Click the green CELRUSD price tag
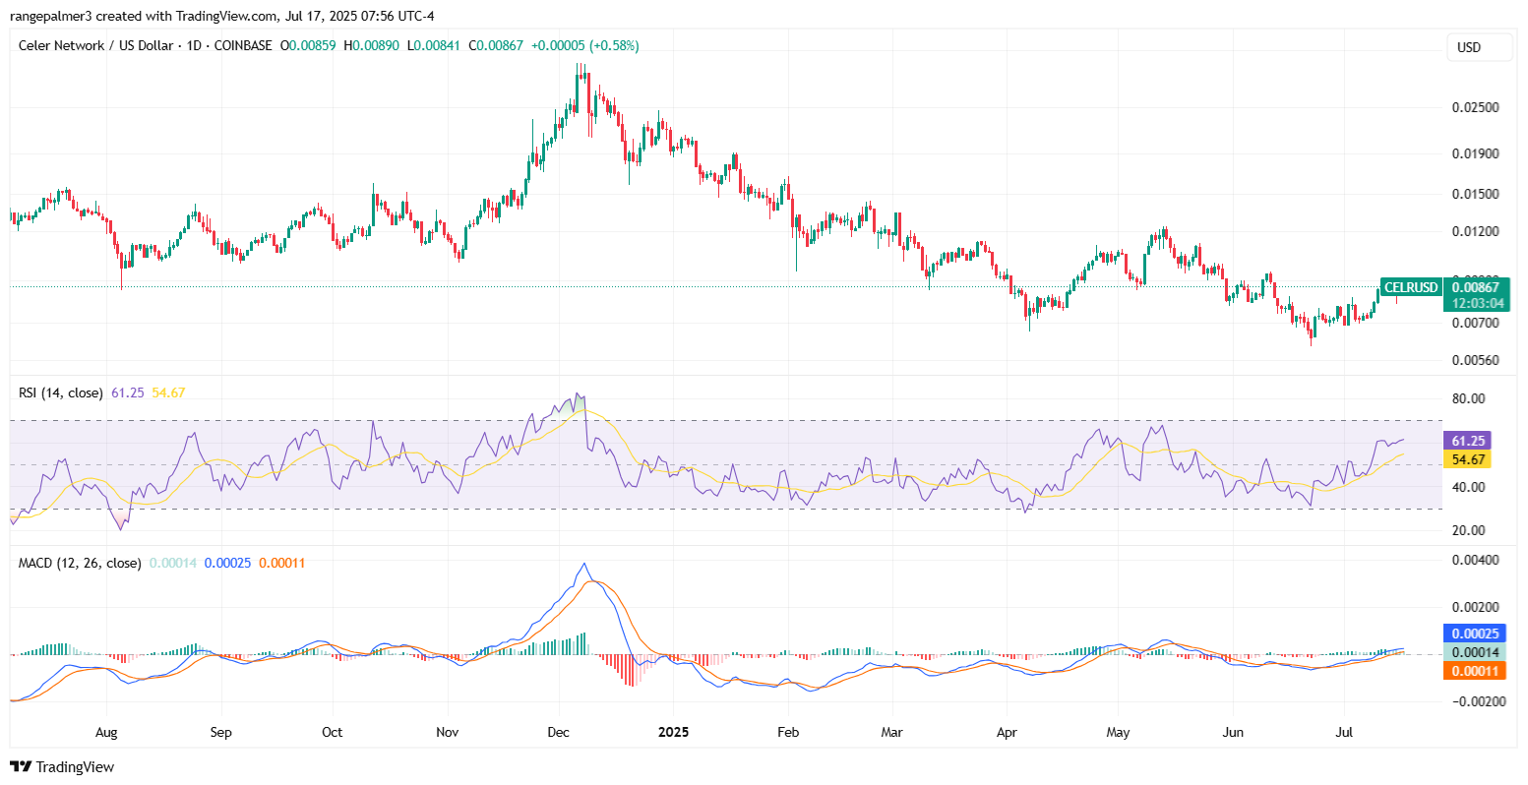1528x785 pixels. (1411, 287)
